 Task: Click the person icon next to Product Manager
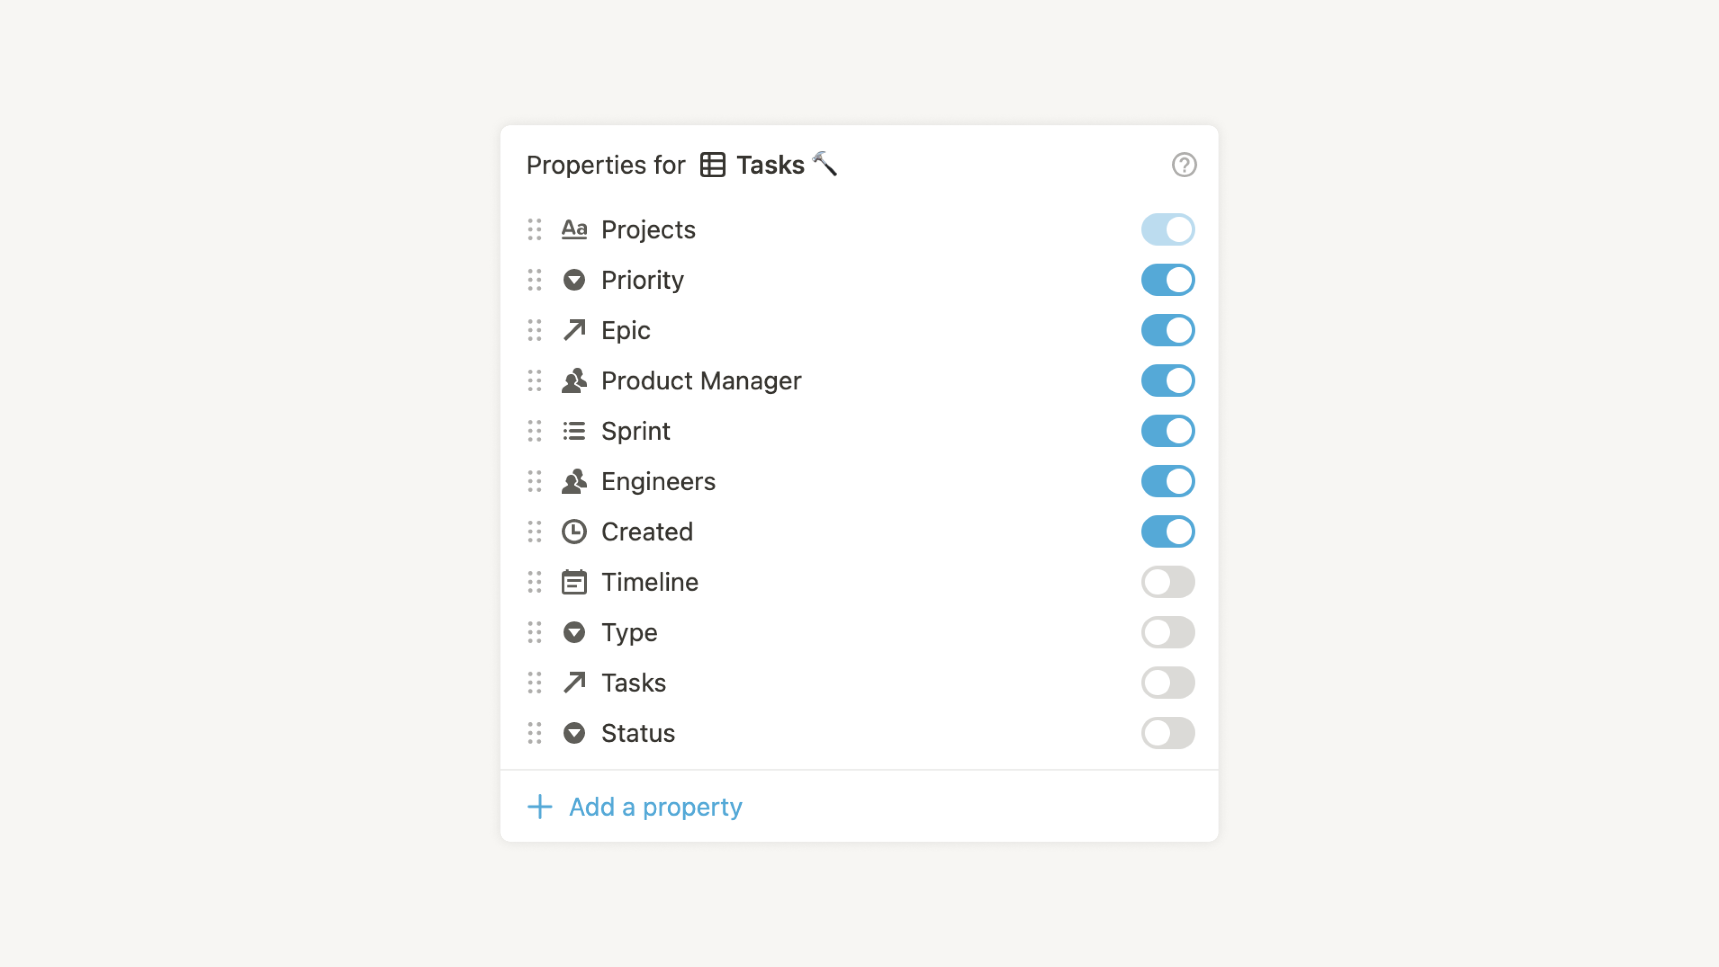575,379
